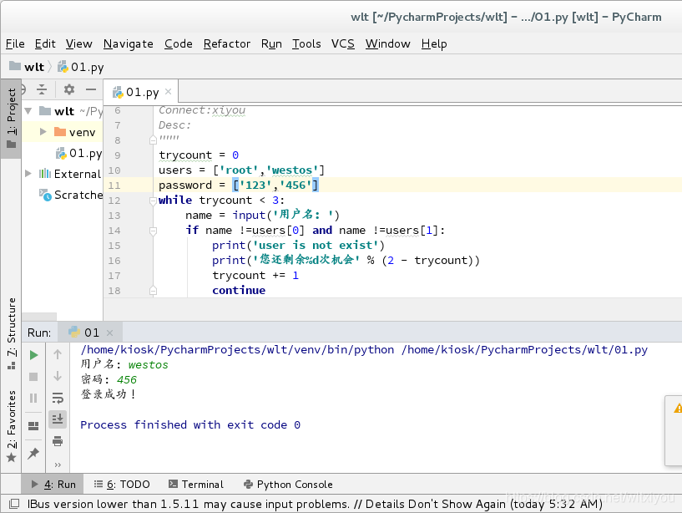
Task: Run the script with the green play icon
Action: (33, 355)
